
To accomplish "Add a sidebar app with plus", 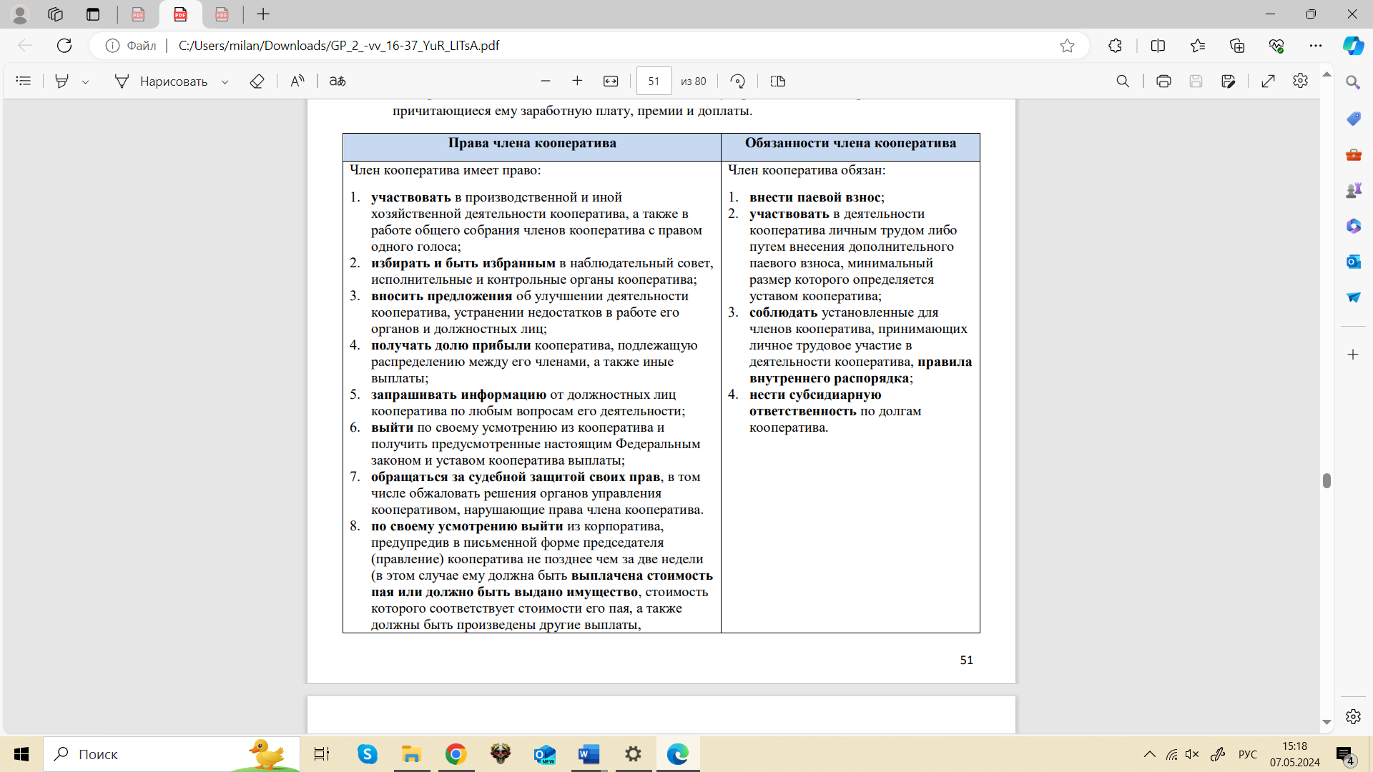I will (1353, 355).
